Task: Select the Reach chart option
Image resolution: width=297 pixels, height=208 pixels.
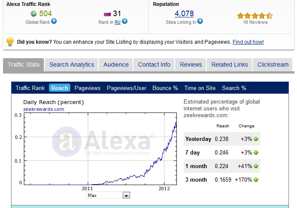Action: click(x=60, y=88)
